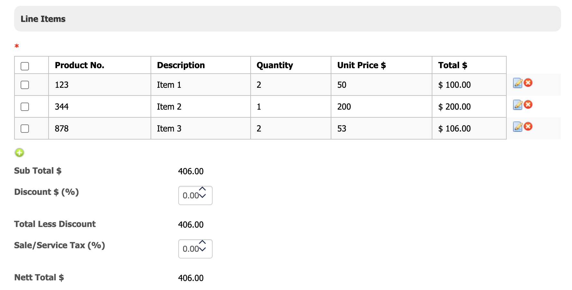Decrease the Discount value with down arrow
The width and height of the screenshot is (572, 290).
coord(202,196)
